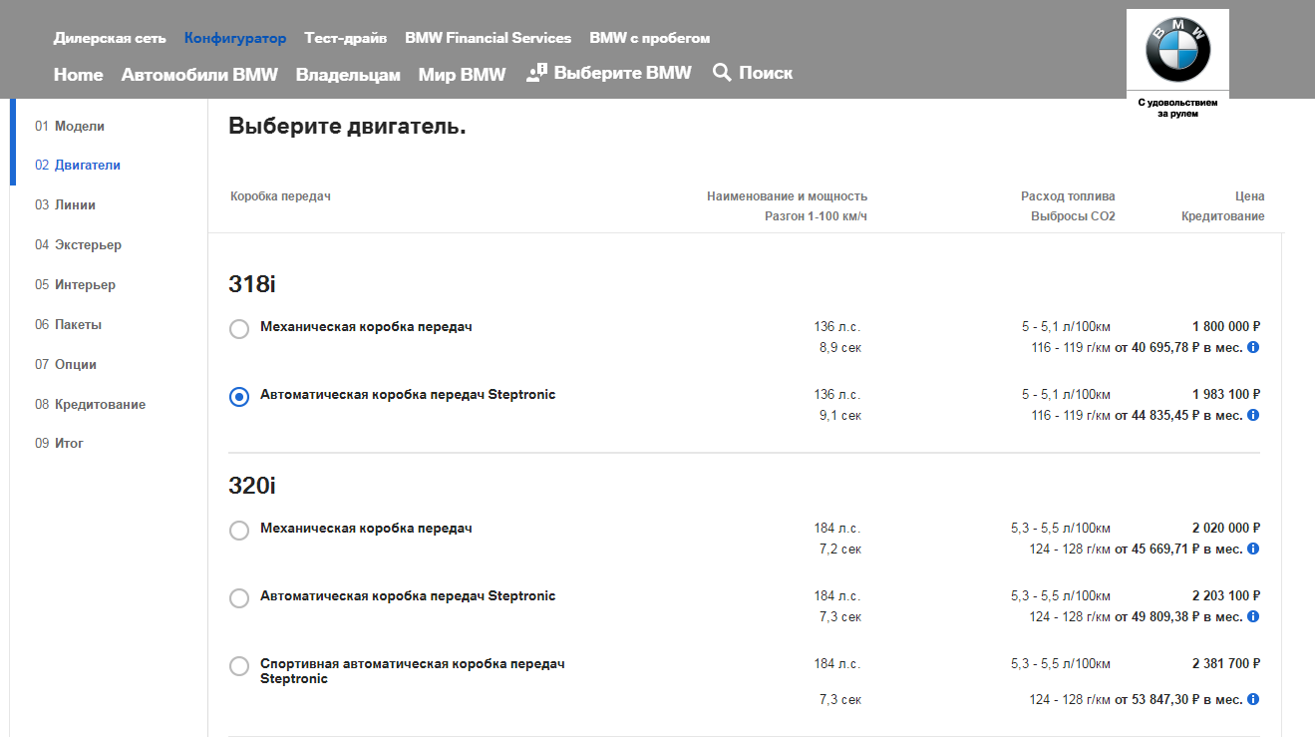Open the Автомобили BMW menu
1315x737 pixels.
coord(199,74)
